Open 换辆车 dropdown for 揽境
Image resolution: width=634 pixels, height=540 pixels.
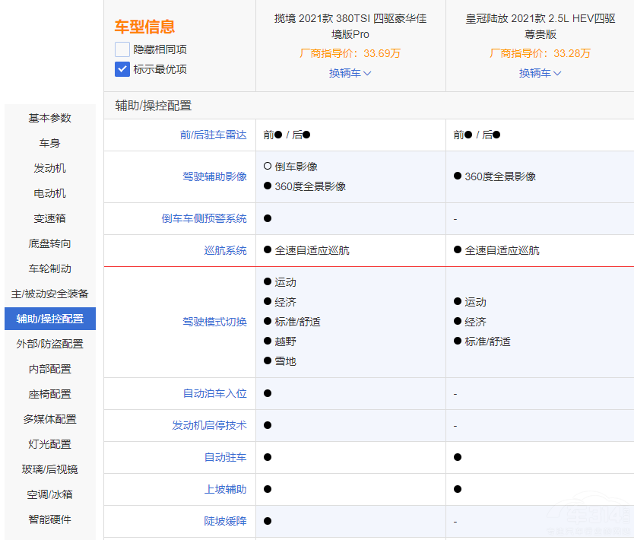pyautogui.click(x=350, y=73)
